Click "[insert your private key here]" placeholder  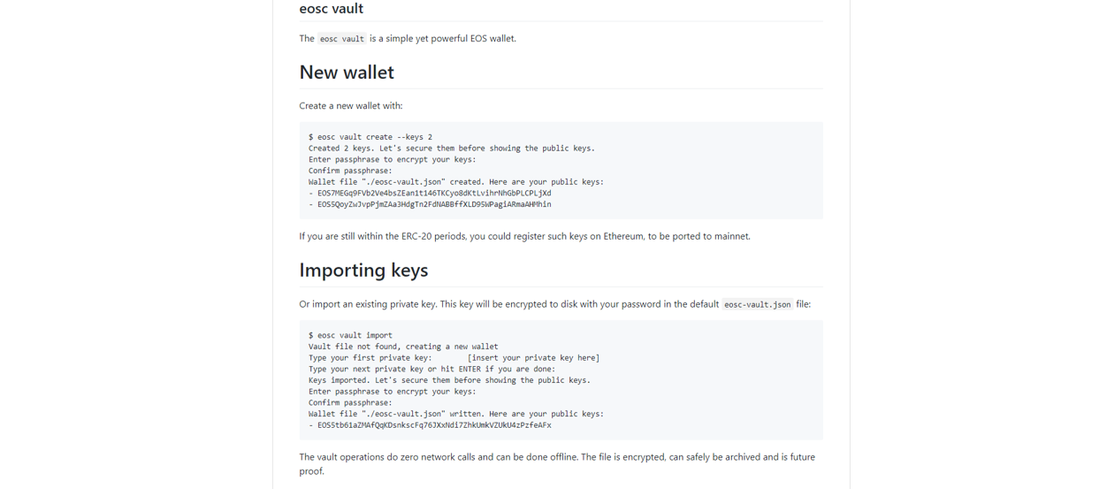[x=533, y=358]
